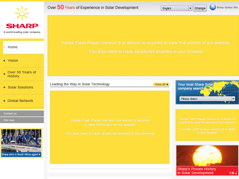
Task: Click A world leading solar company tagline
Action: [x=22, y=32]
